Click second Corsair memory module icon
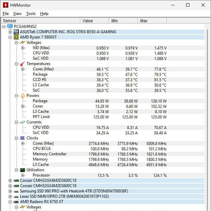This screenshot has width=211, height=211. tap(16, 186)
